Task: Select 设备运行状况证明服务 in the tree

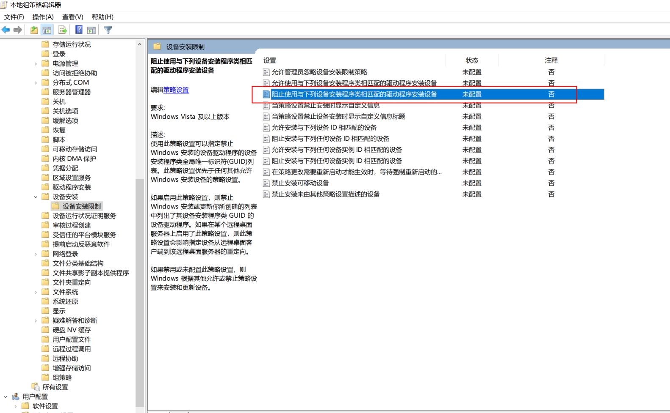Action: (x=84, y=216)
